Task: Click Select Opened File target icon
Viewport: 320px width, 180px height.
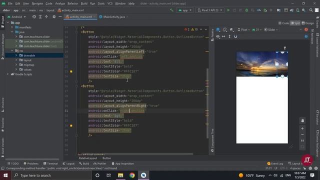Action: tap(34, 16)
